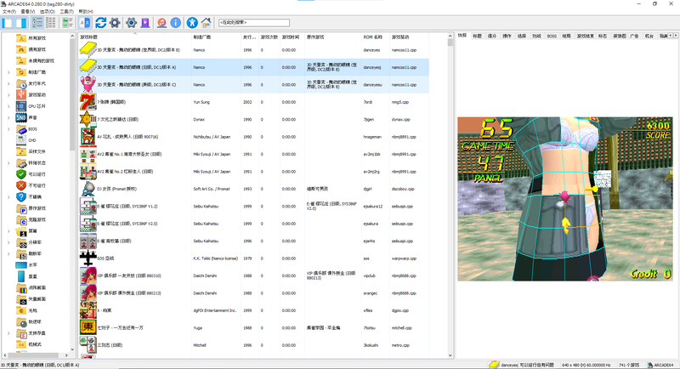Select the SOS 空战 airplane game icon
The height and width of the screenshot is (369, 680).
tap(88, 258)
